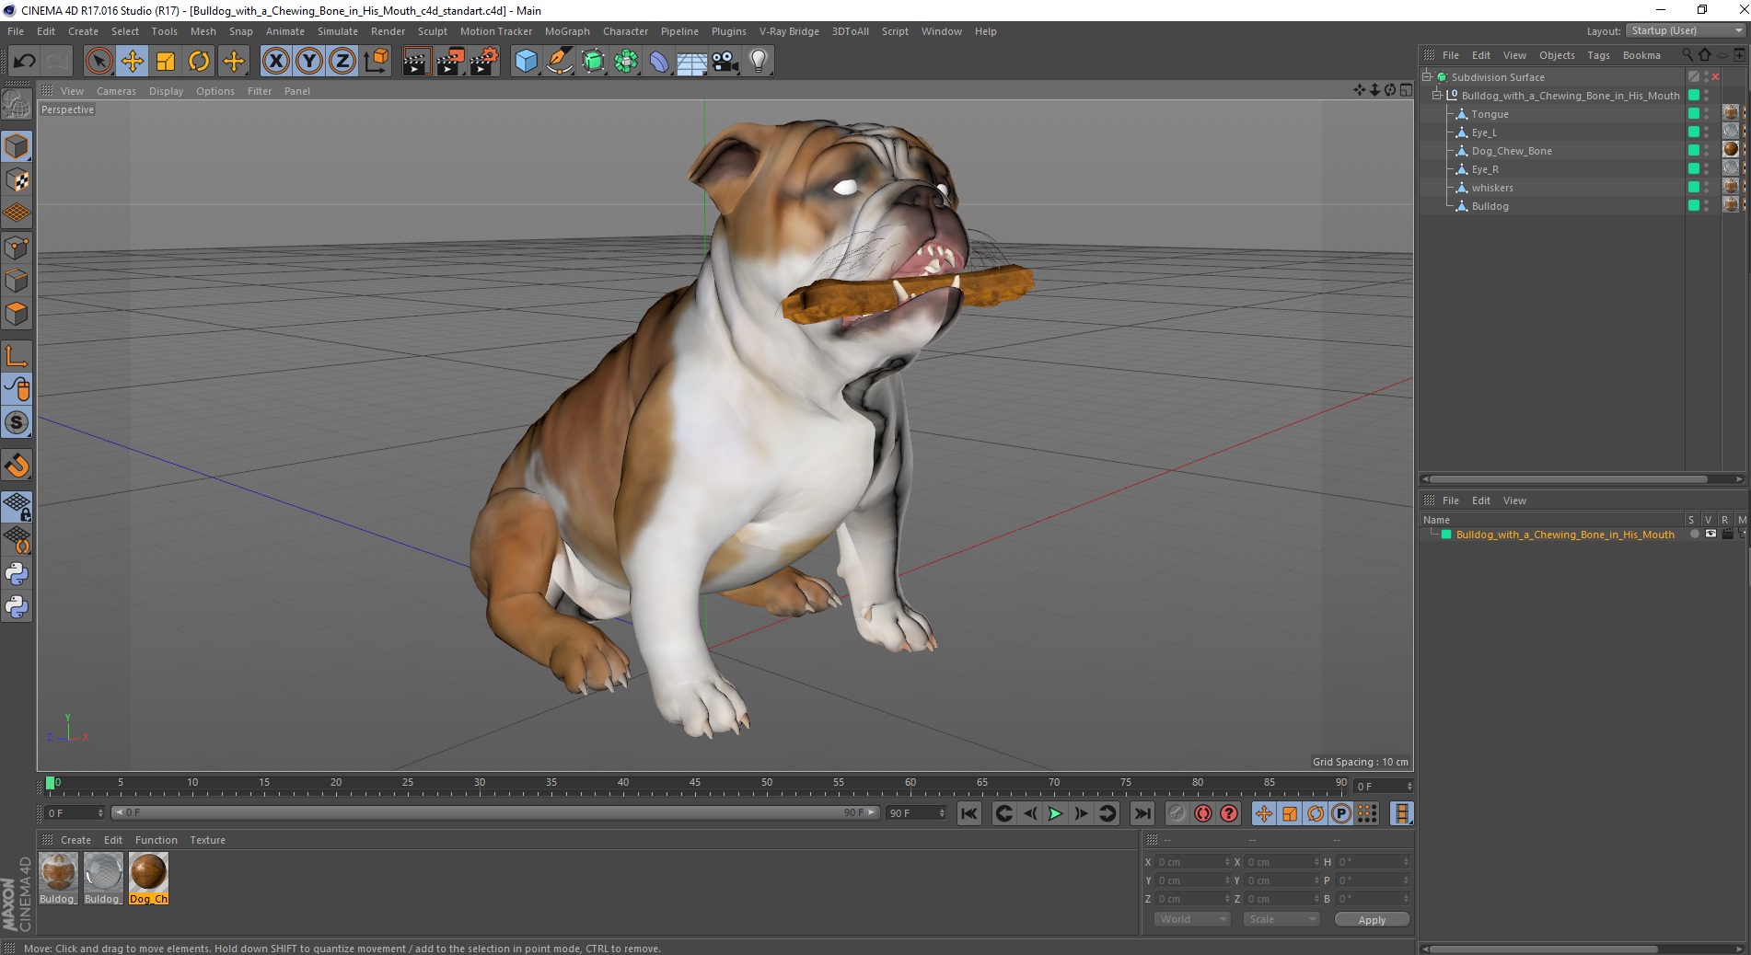This screenshot has height=955, width=1751.
Task: Go to the start of animation
Action: click(x=968, y=813)
